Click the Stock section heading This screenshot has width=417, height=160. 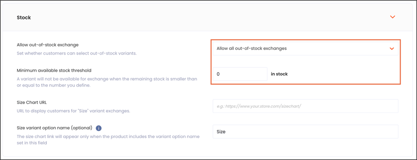(x=24, y=18)
